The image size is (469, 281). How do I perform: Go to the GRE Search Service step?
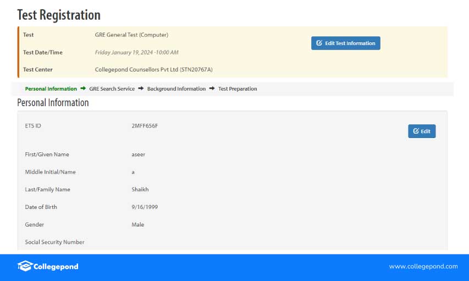coord(112,89)
